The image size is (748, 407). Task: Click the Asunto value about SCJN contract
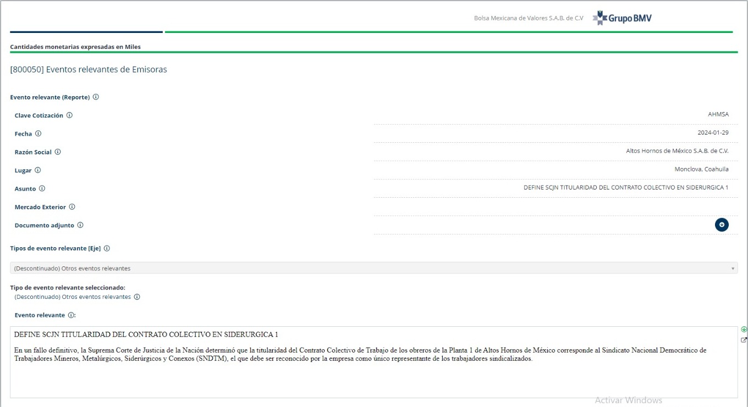tap(625, 188)
